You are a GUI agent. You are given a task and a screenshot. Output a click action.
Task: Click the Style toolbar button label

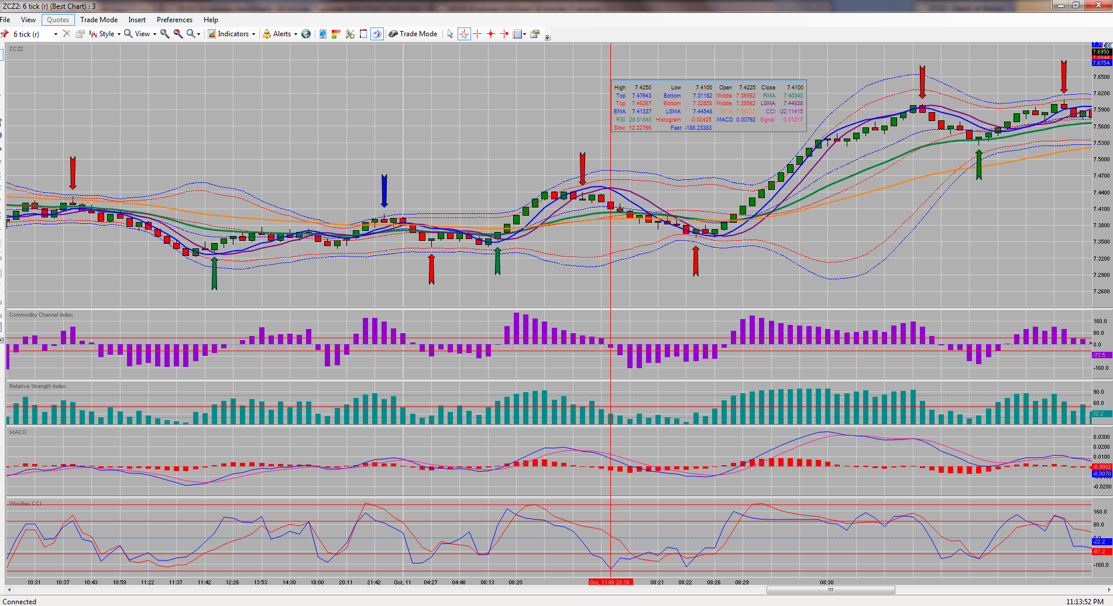click(107, 34)
